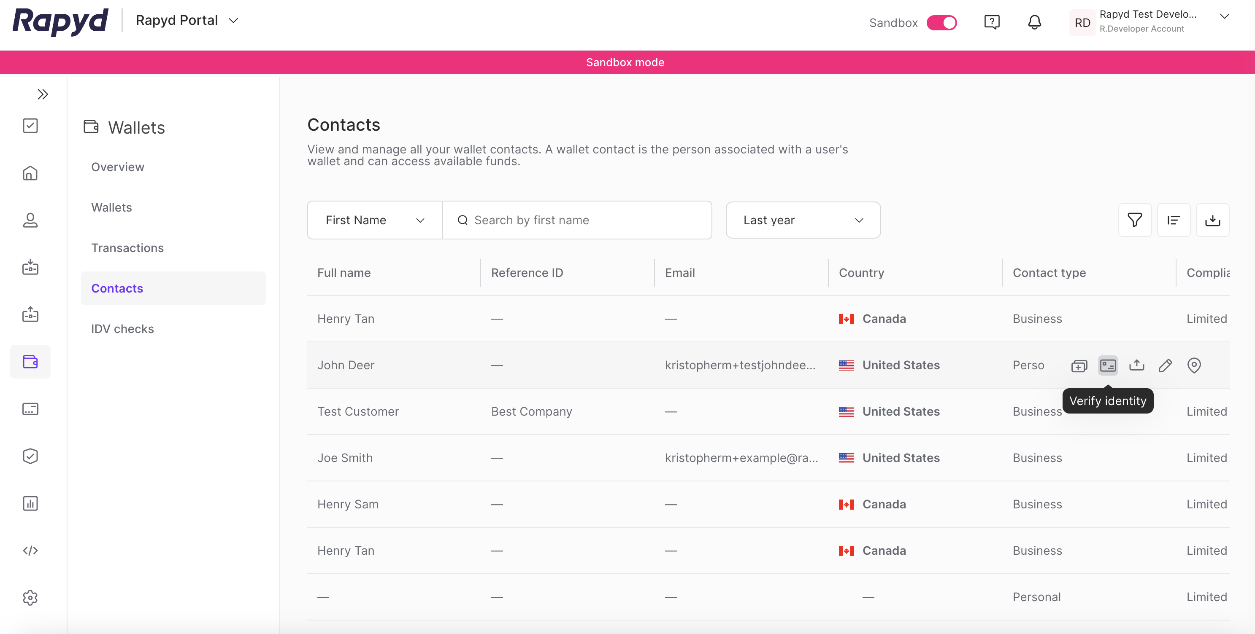1255x634 pixels.
Task: Go to IDV checks in Wallets menu
Action: click(x=122, y=329)
